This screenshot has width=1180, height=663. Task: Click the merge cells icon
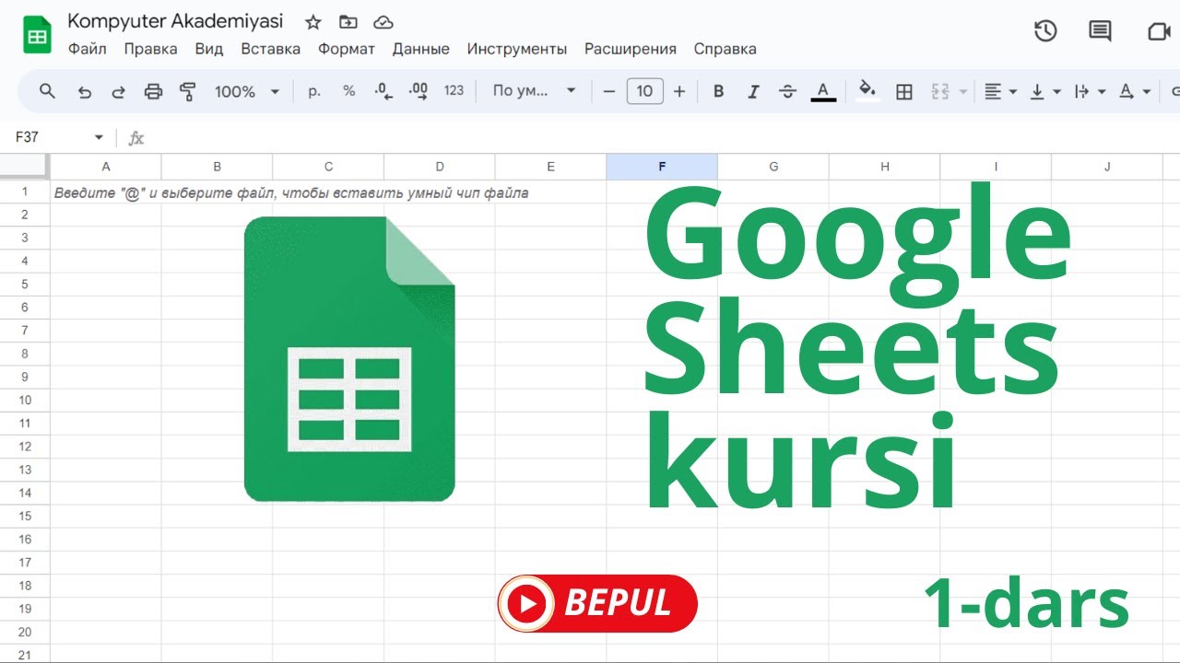pyautogui.click(x=940, y=91)
